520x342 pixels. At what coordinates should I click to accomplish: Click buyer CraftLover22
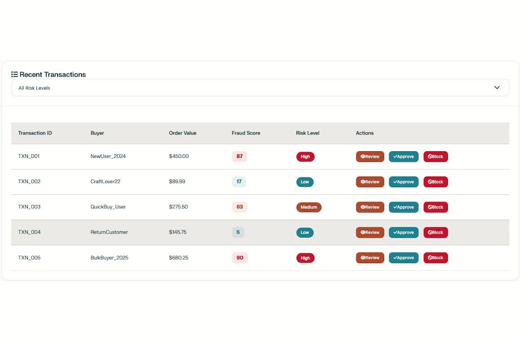[x=105, y=181]
